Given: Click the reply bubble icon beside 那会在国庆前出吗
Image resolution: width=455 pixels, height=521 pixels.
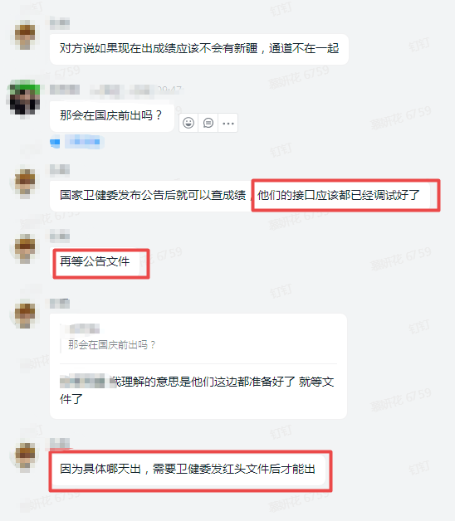Looking at the screenshot, I should (208, 123).
